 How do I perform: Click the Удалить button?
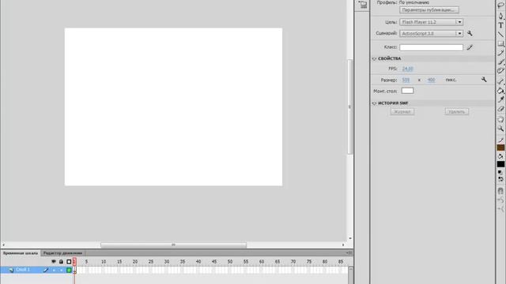click(x=457, y=111)
